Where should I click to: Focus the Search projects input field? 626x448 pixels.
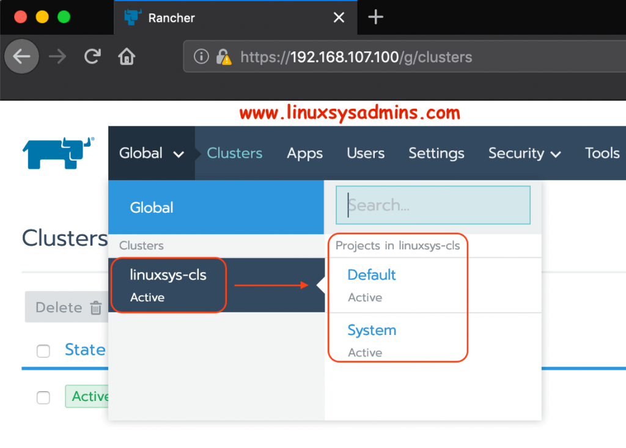pos(433,205)
